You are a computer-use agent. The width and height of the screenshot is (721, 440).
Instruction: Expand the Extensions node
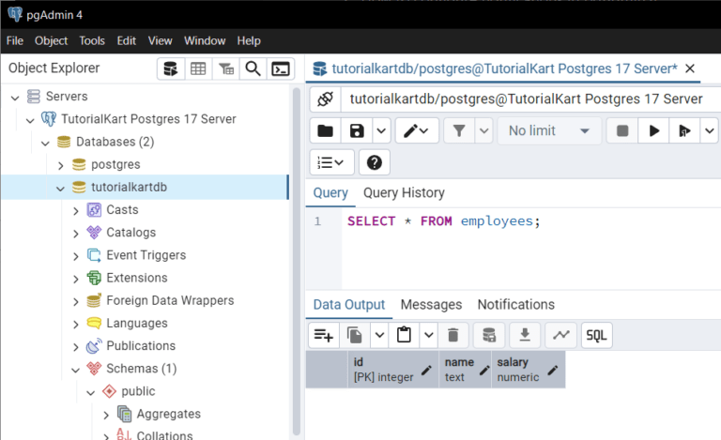coord(76,279)
